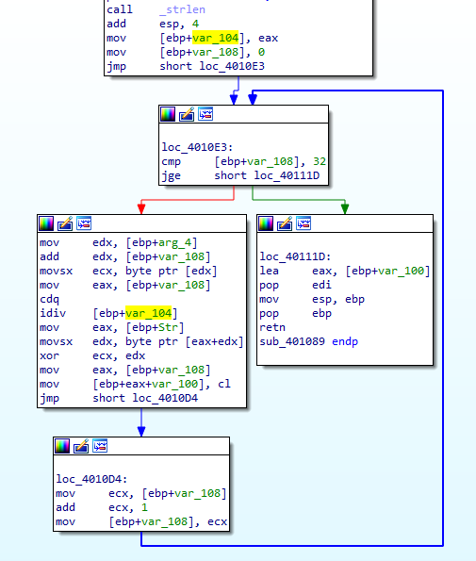
Task: Click add esp, 4 instruction
Action: [x=153, y=24]
